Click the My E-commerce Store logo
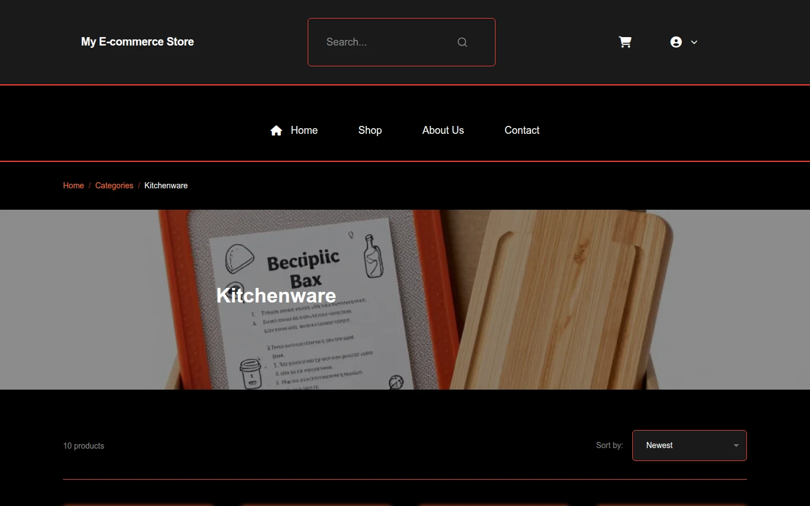The image size is (810, 506). pos(137,42)
